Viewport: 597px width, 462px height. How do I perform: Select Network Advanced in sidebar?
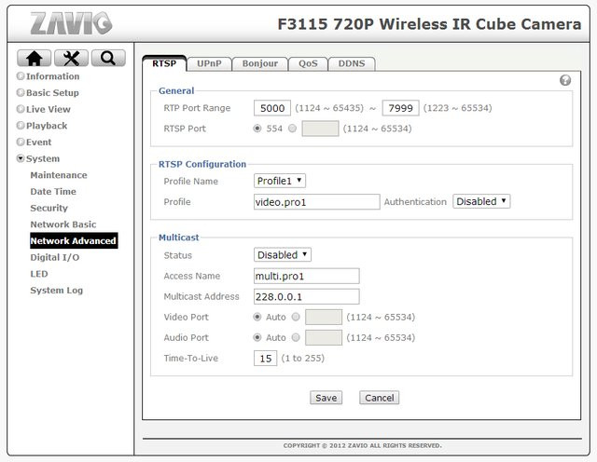[74, 240]
